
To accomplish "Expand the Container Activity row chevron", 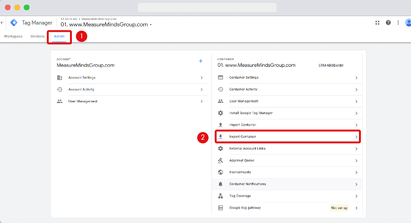I will [x=357, y=89].
